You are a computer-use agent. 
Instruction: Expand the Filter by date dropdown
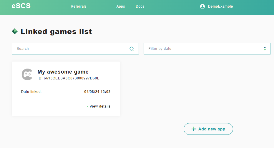point(207,49)
